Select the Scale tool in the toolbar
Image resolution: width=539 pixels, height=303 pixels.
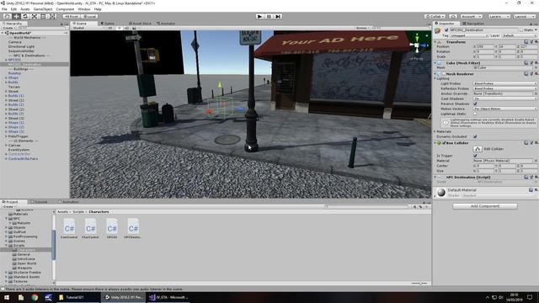(35, 17)
